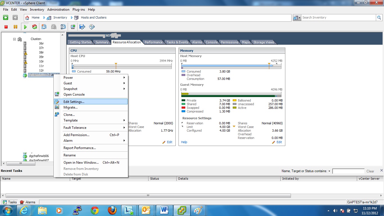Click the Reset virtual machine icon
Image resolution: width=384 pixels, height=216 pixels.
(x=35, y=27)
